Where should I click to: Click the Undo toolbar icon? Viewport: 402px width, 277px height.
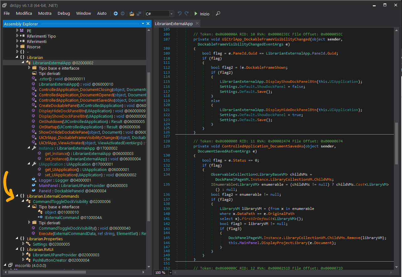180,13
